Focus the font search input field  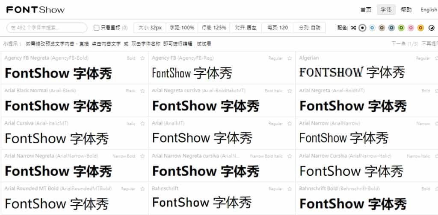click(47, 28)
